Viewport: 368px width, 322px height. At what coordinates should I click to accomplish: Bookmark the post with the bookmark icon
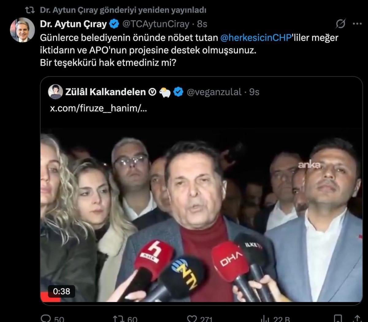338,318
